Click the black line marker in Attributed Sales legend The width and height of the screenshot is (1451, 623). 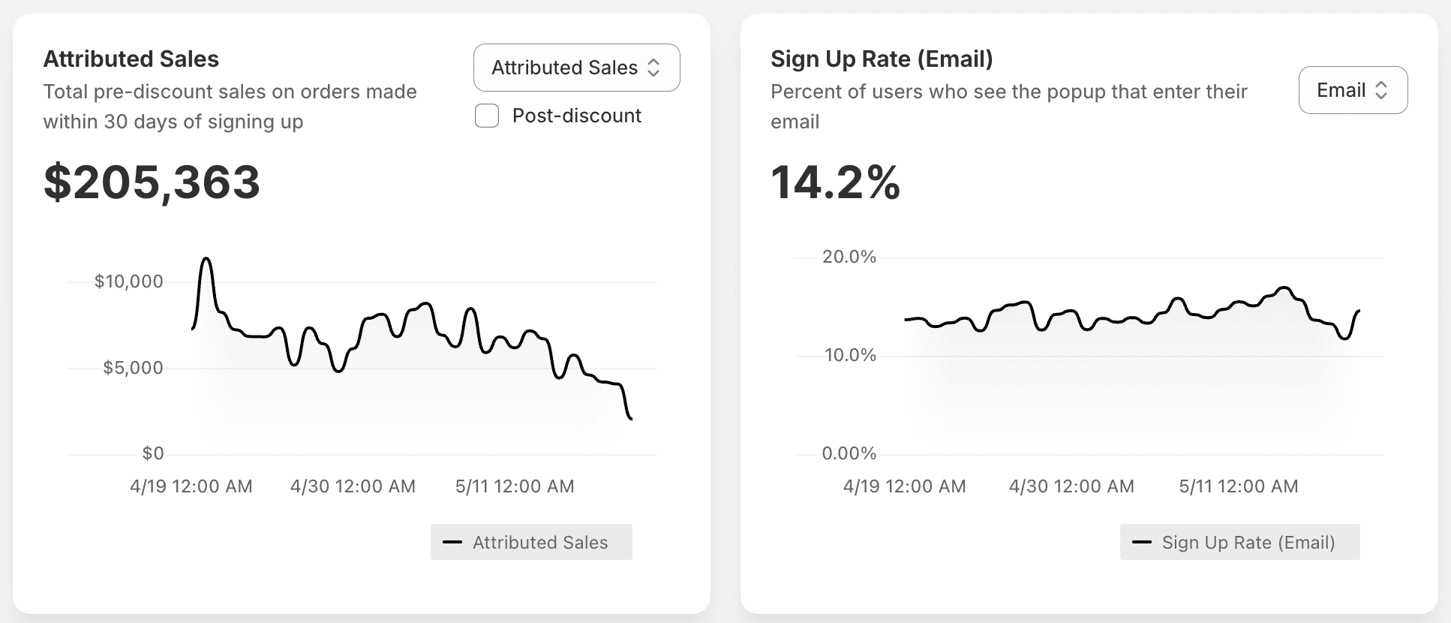pyautogui.click(x=452, y=542)
